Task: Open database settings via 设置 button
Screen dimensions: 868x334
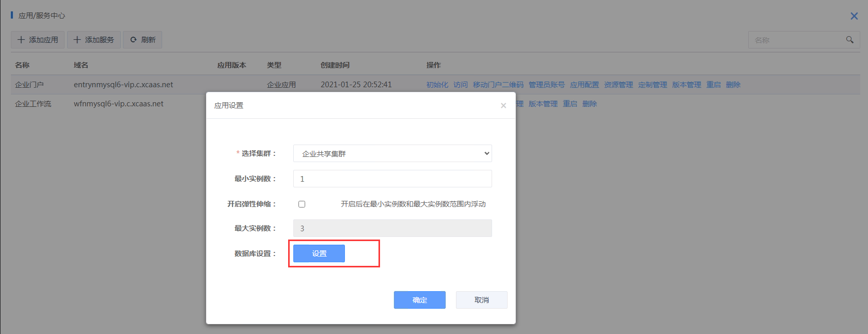Action: [319, 253]
